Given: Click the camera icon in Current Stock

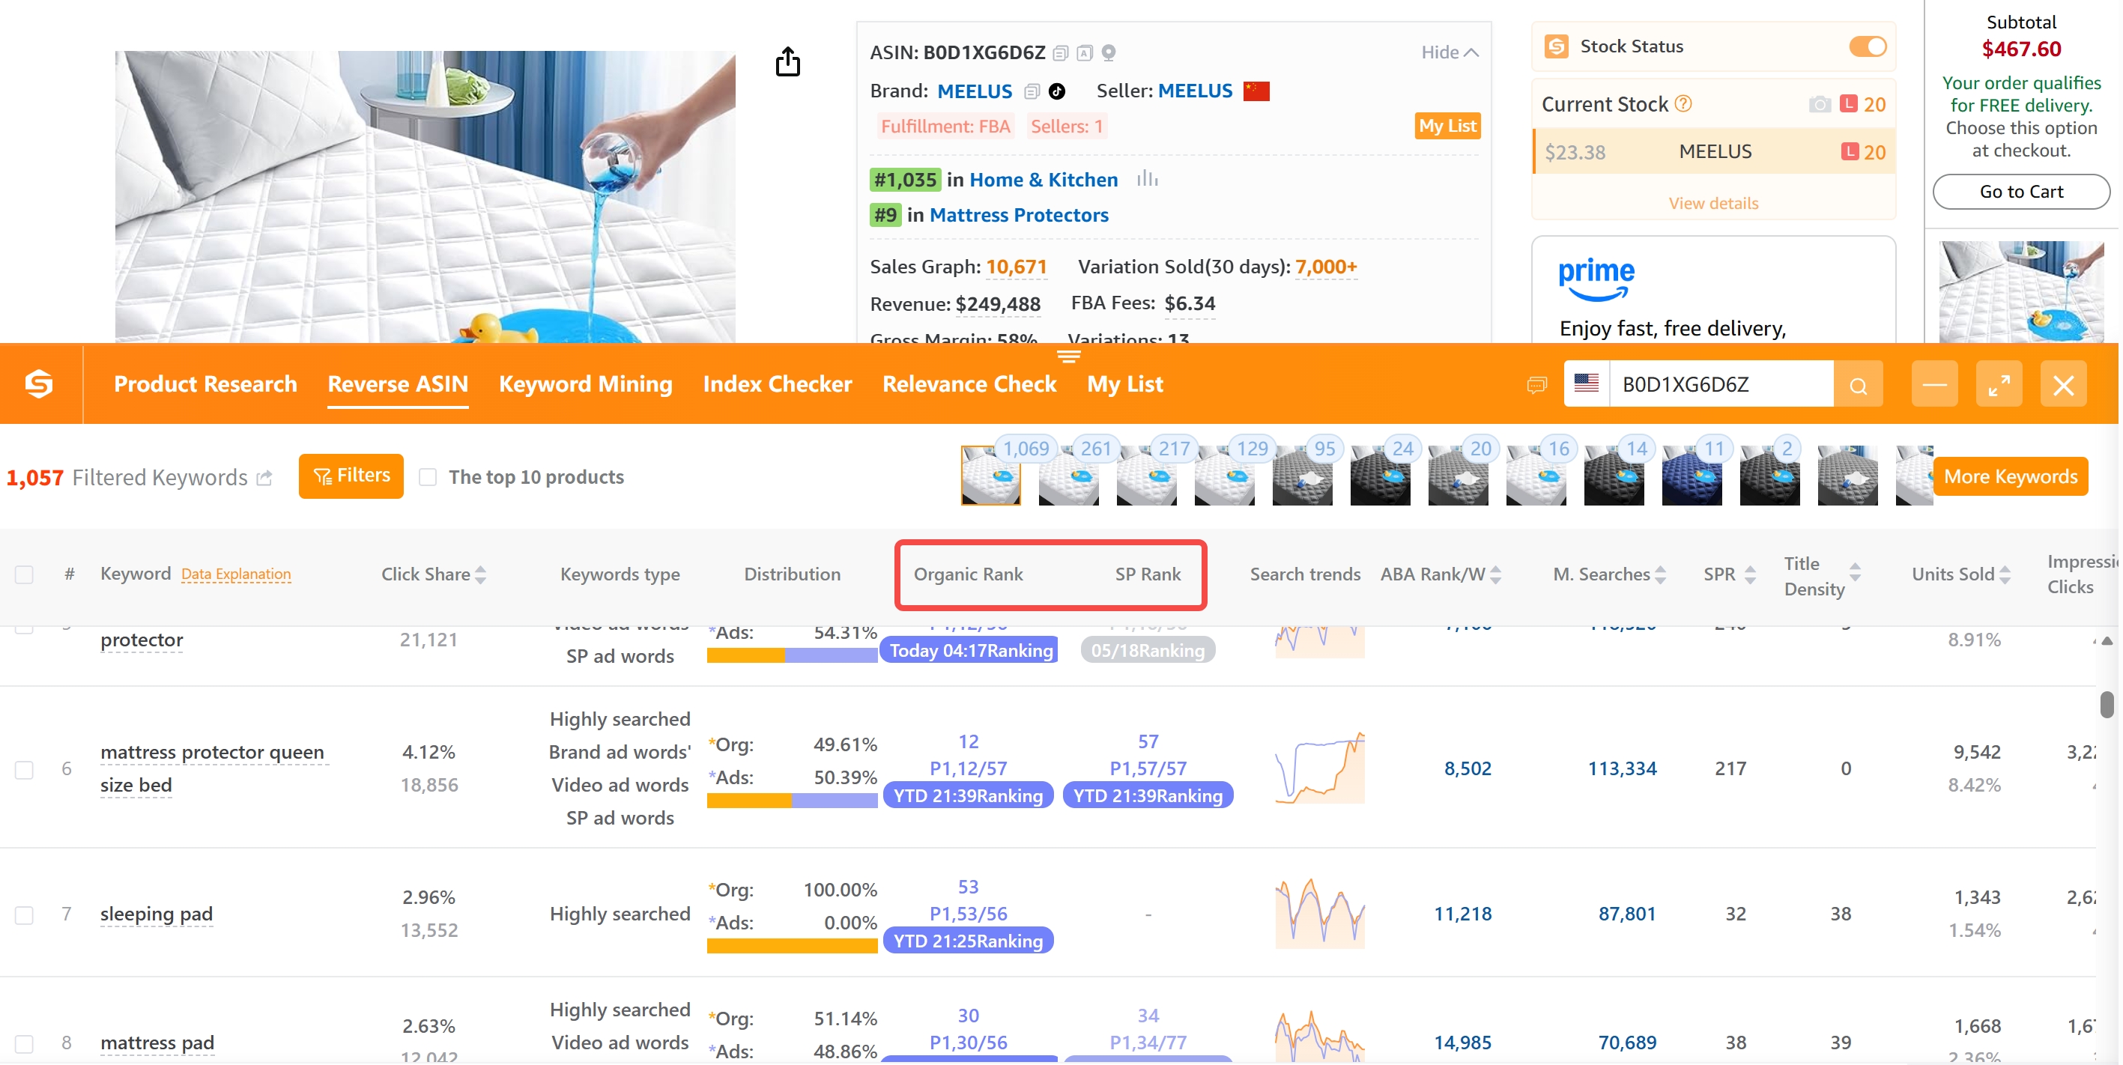Looking at the screenshot, I should (x=1819, y=105).
